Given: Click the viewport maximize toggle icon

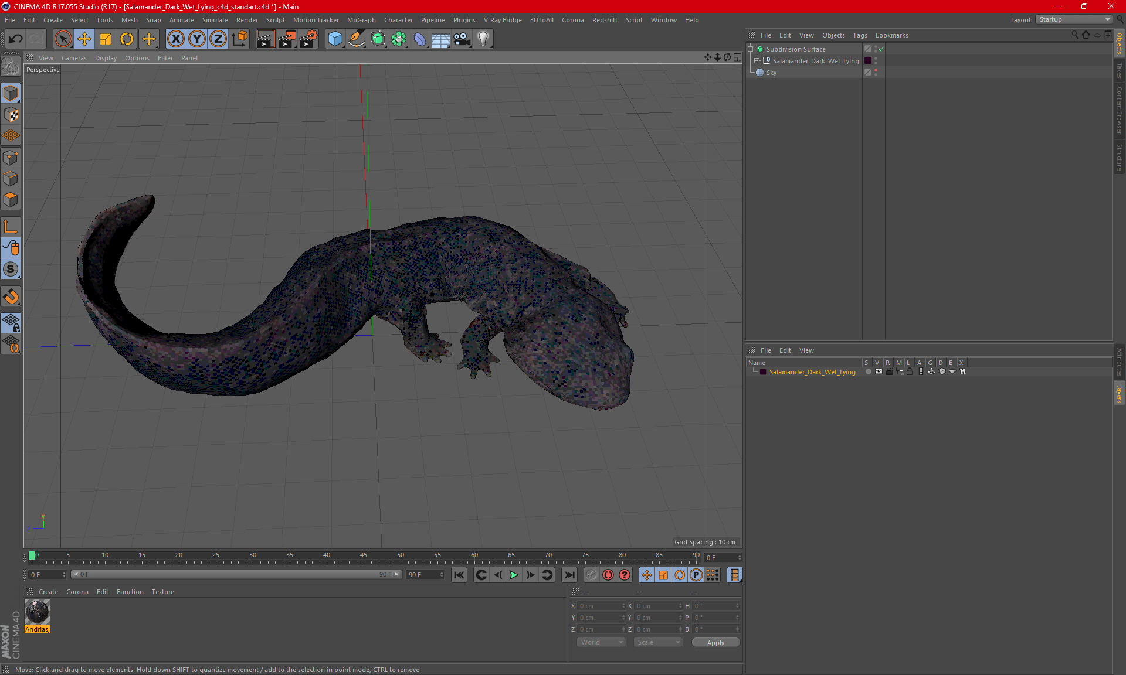Looking at the screenshot, I should (x=737, y=57).
